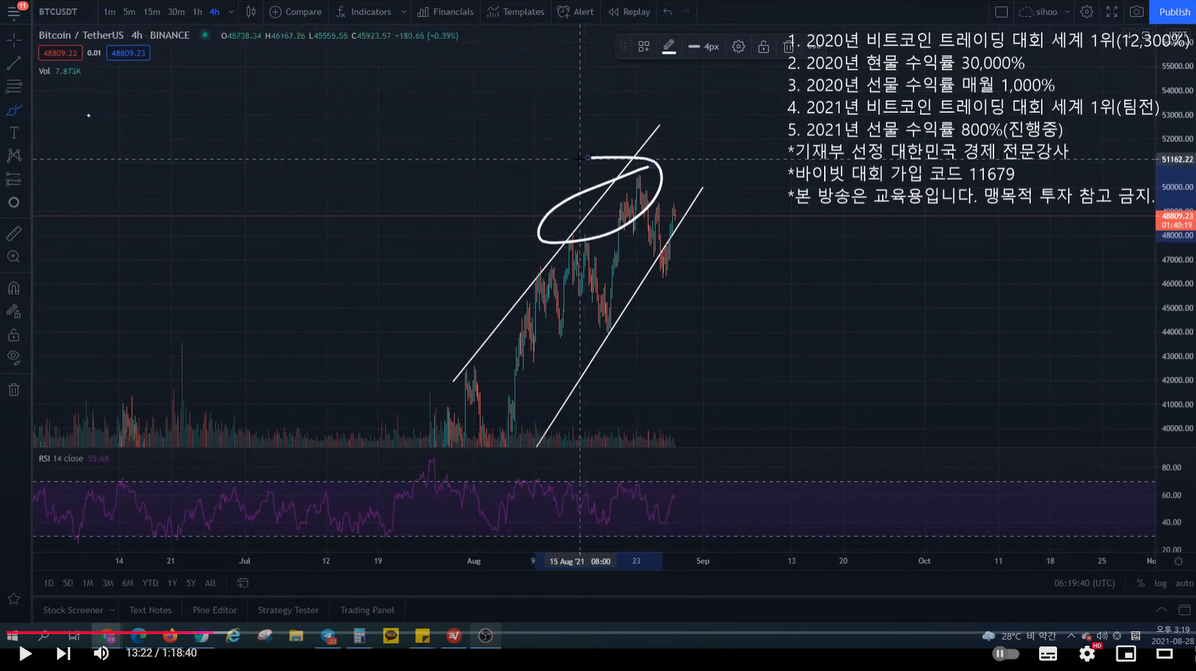This screenshot has height=671, width=1196.
Task: Expand the Stock Screener dropdown
Action: click(112, 610)
